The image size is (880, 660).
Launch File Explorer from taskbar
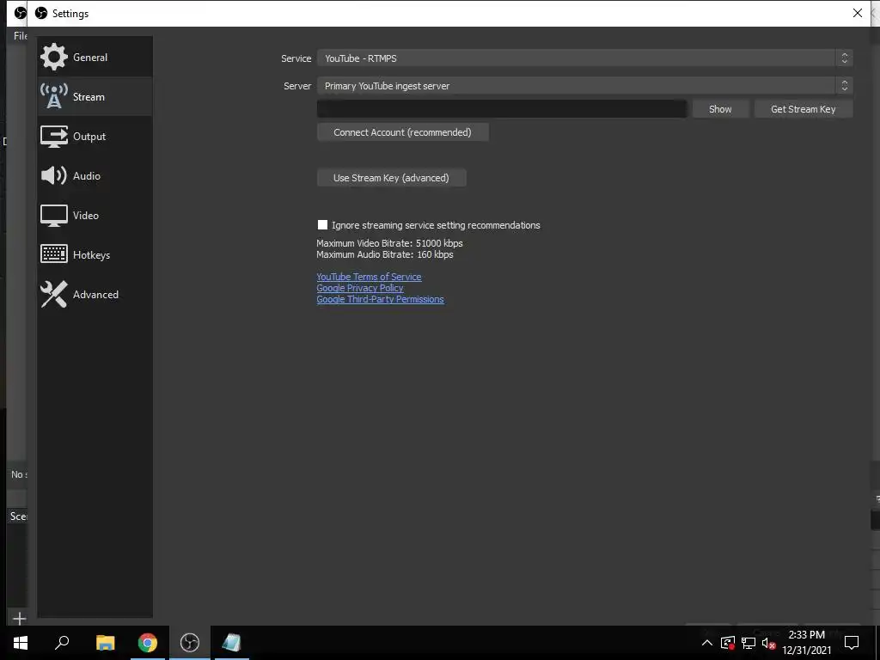[105, 643]
